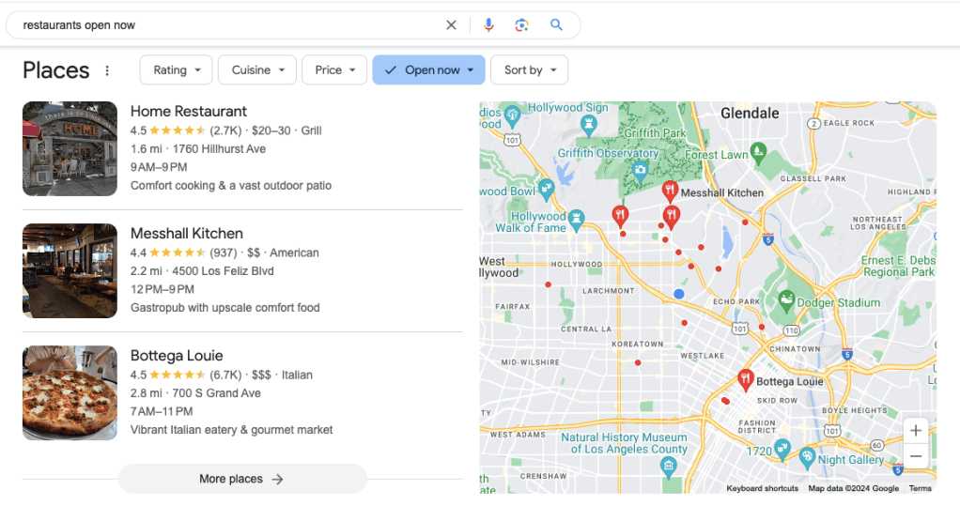Open Google Lens image search icon
960x521 pixels.
521,25
